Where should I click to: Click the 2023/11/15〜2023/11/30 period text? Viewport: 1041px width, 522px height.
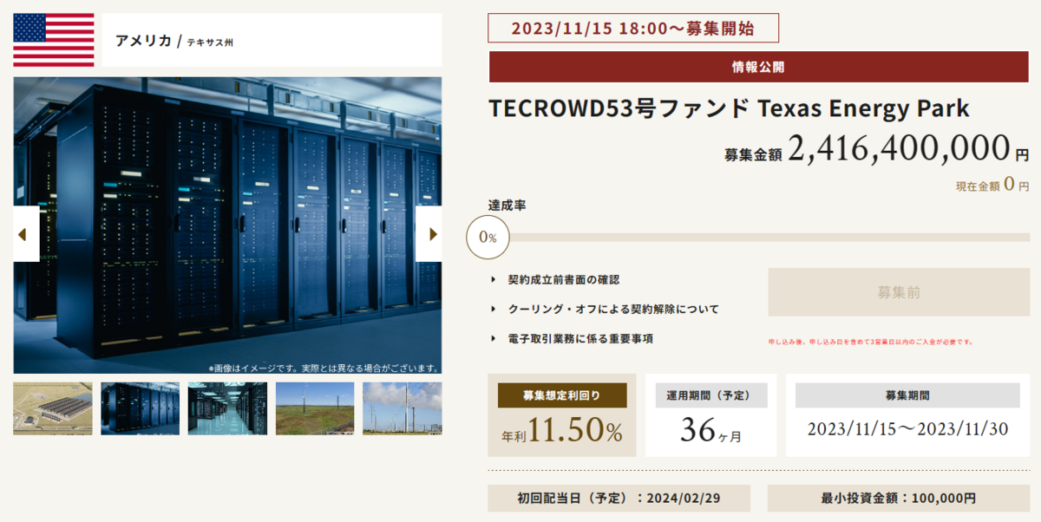coord(907,429)
